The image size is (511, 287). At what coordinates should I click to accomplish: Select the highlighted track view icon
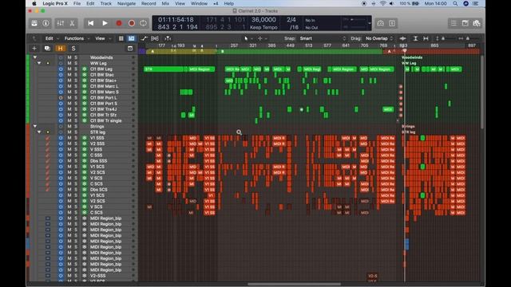tap(131, 38)
